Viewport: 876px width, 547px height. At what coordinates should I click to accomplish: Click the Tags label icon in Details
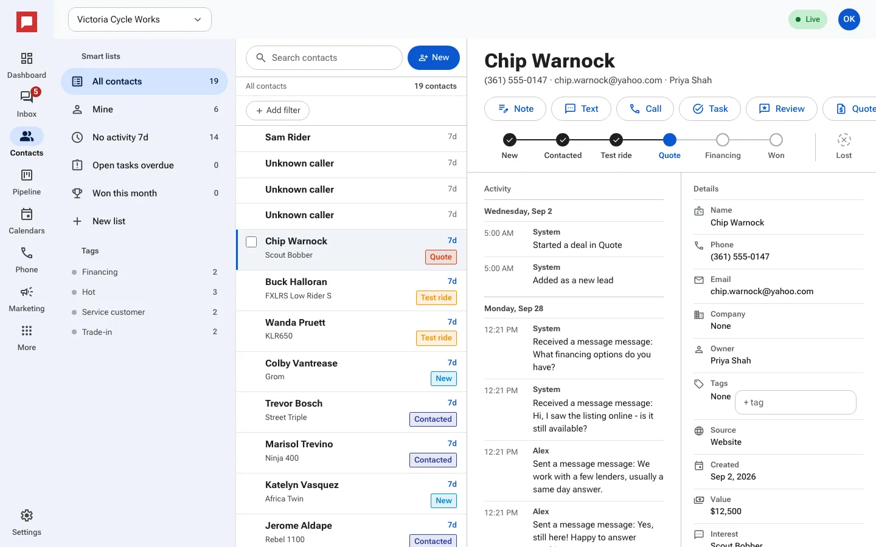click(699, 384)
